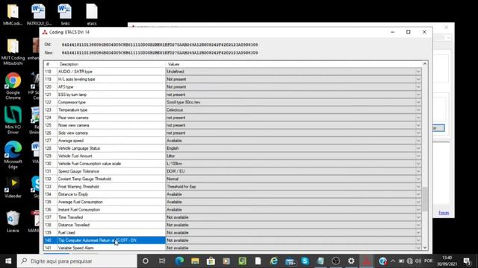Open the taskbar clock and date

coord(447,261)
